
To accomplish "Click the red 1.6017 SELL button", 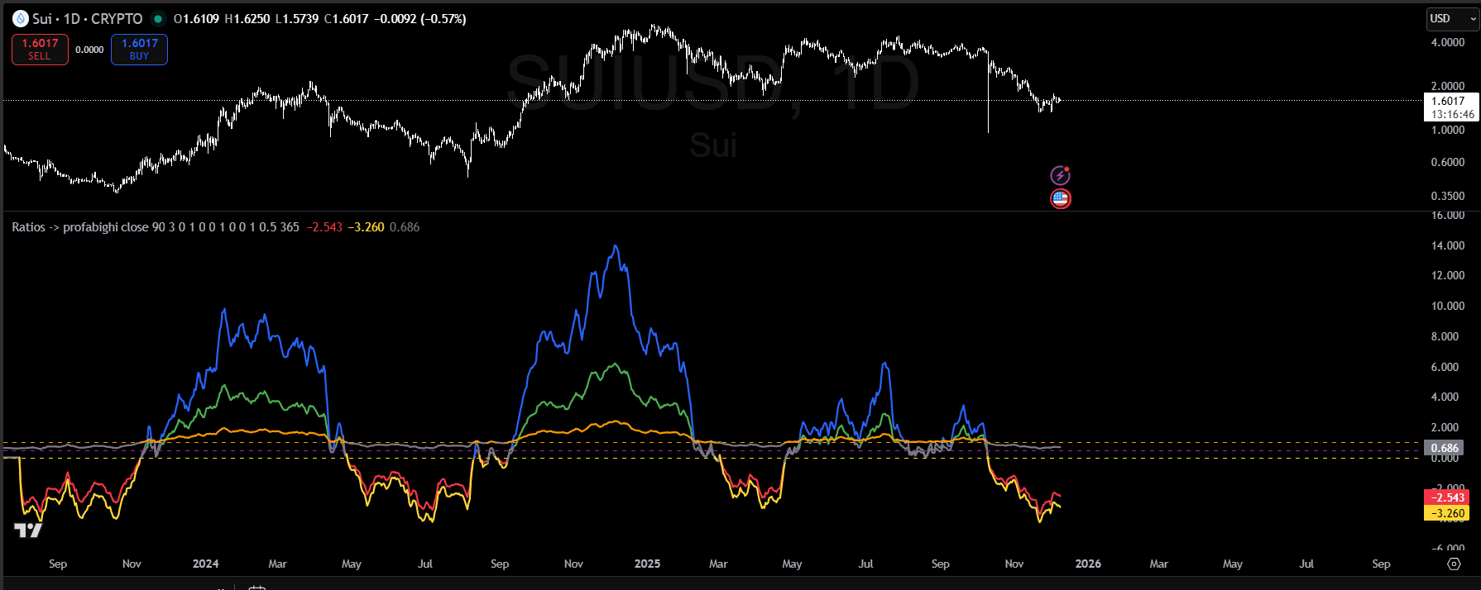I will tap(40, 50).
